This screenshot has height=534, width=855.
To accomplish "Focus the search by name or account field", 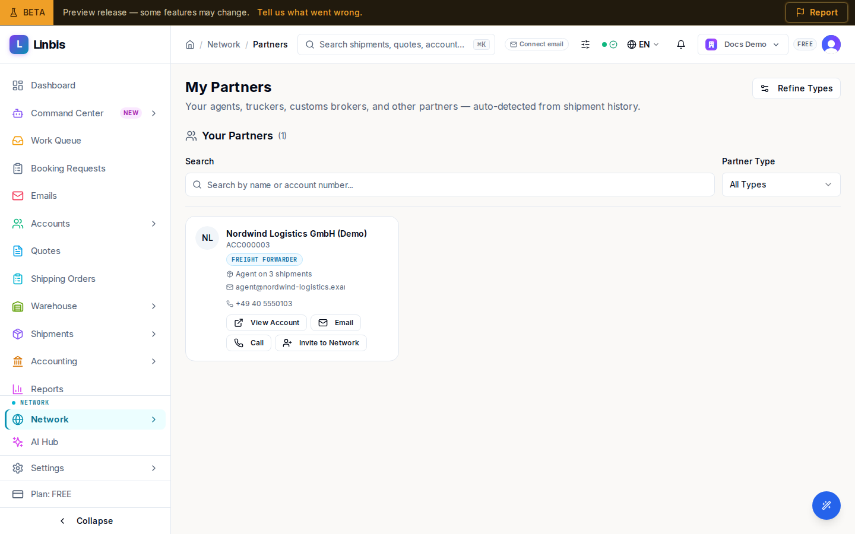I will pyautogui.click(x=450, y=185).
